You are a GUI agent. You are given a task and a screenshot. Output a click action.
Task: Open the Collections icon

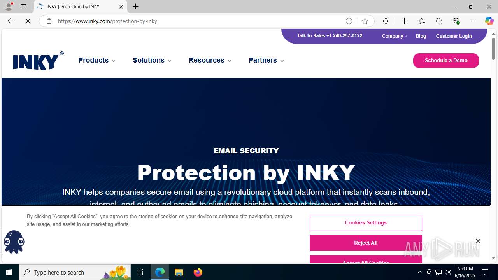439,21
